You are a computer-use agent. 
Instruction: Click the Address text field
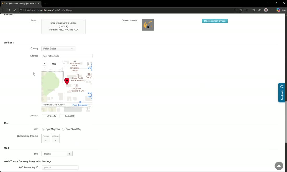coord(67,56)
